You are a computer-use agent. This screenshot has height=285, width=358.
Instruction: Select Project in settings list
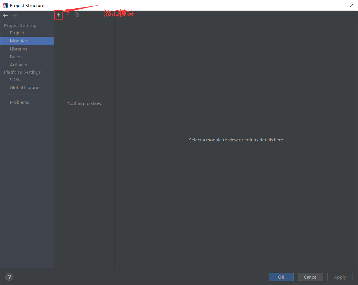point(17,33)
